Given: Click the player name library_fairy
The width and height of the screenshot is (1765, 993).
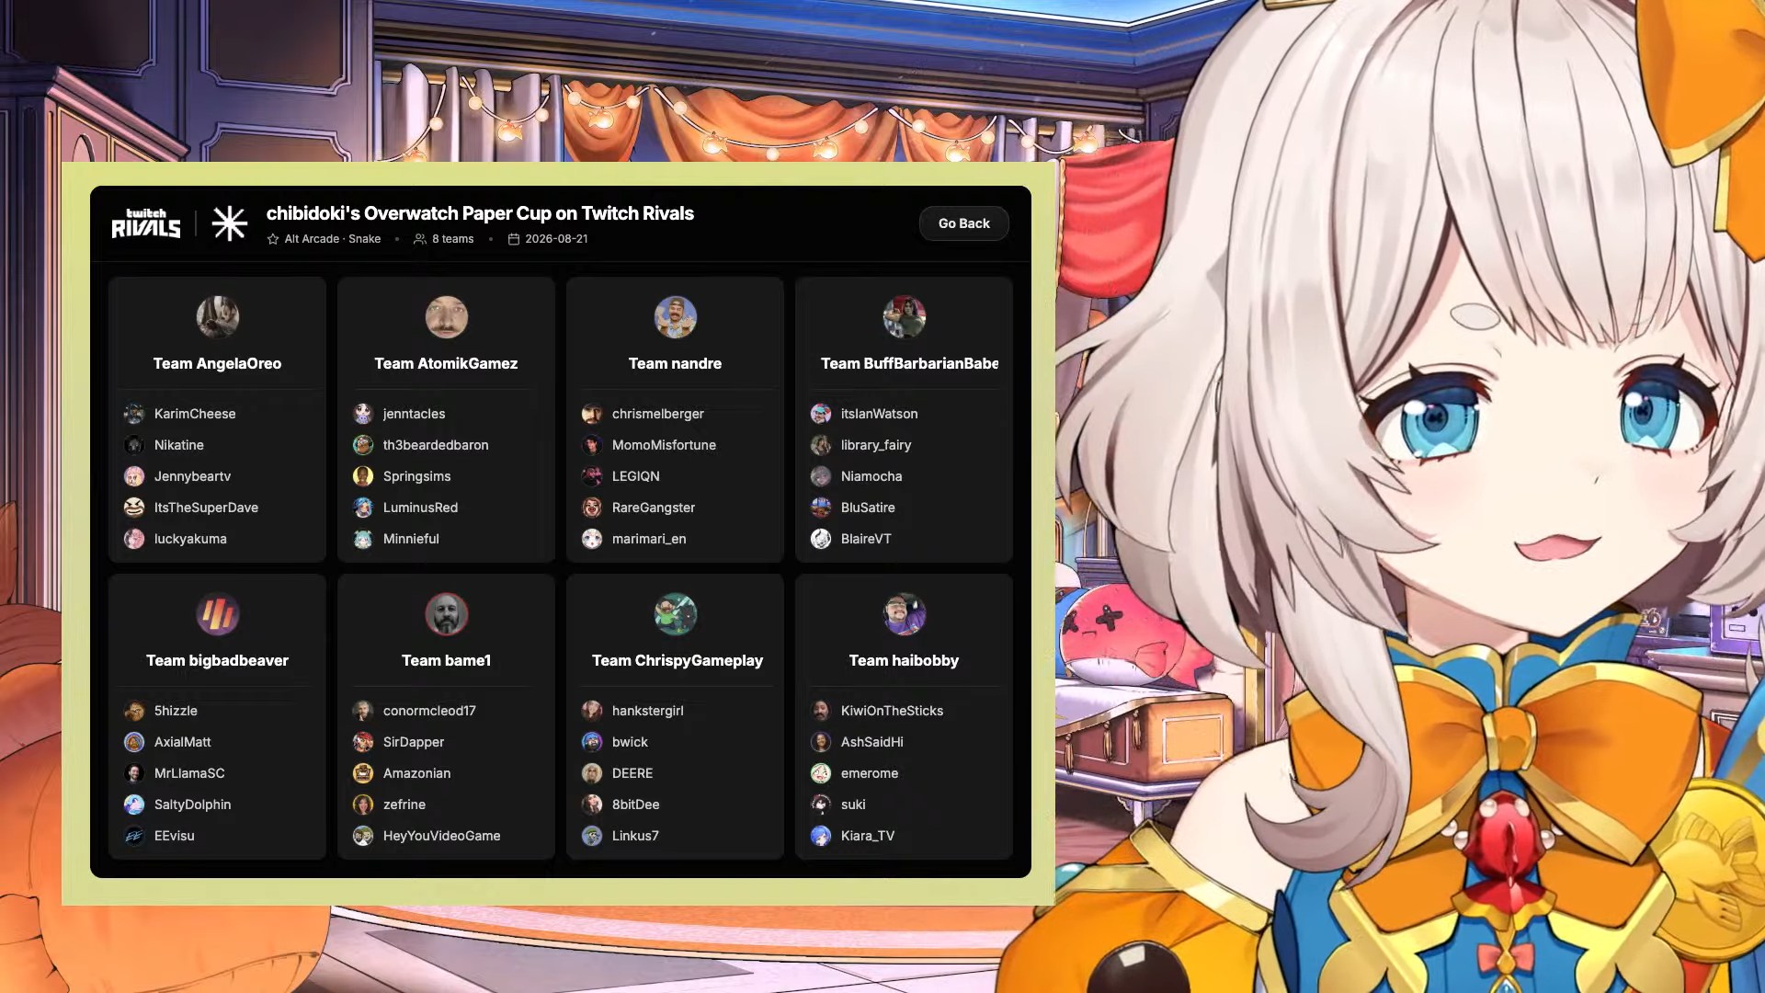Looking at the screenshot, I should tap(876, 445).
